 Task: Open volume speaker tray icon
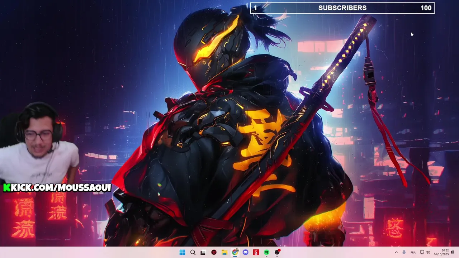click(428, 252)
